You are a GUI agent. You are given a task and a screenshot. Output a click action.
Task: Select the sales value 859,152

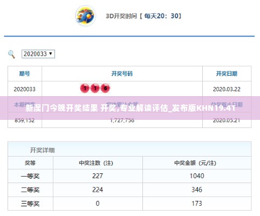click(25, 120)
